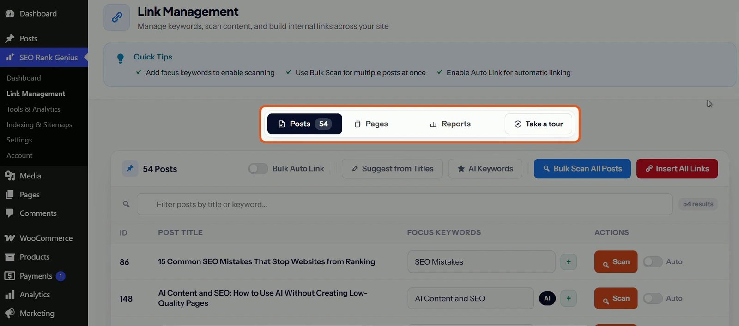
Task: Enable Auto toggle for post 148
Action: pyautogui.click(x=653, y=298)
